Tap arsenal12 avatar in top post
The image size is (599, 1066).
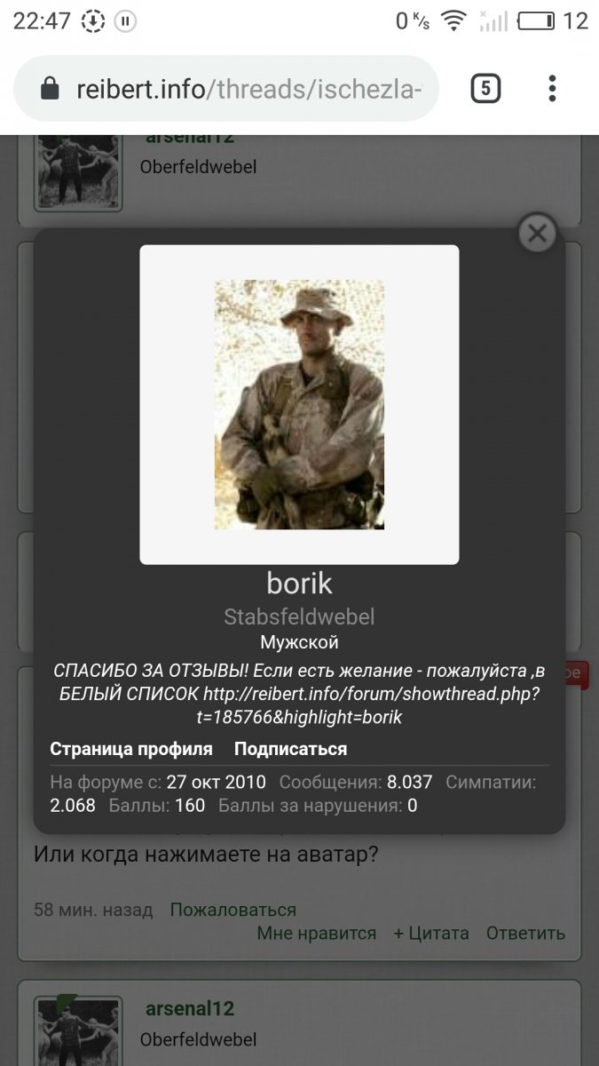point(78,171)
